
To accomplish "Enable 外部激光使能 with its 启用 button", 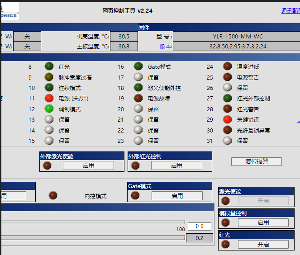I will click(88, 165).
